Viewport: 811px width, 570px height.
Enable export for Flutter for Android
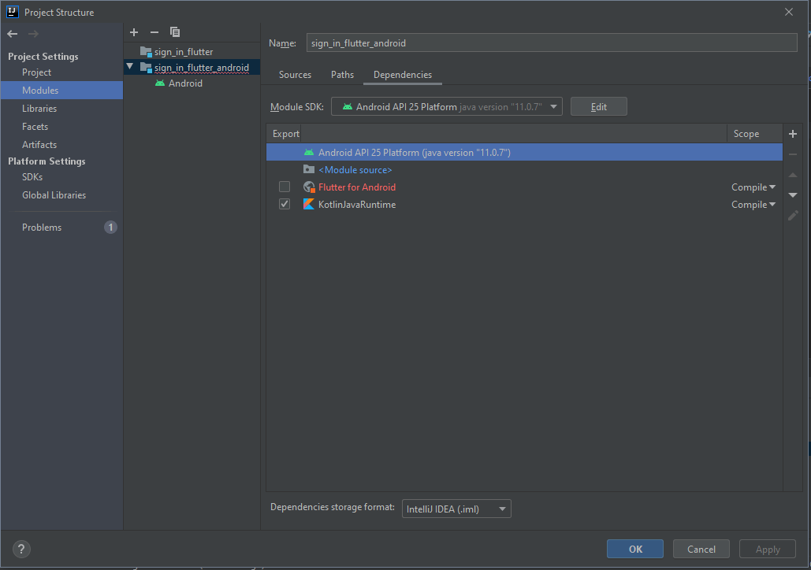click(x=284, y=187)
